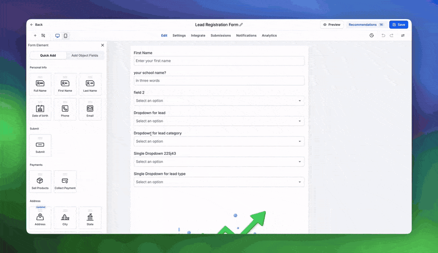This screenshot has height=253, width=438.
Task: Add Address element
Action: (x=40, y=218)
